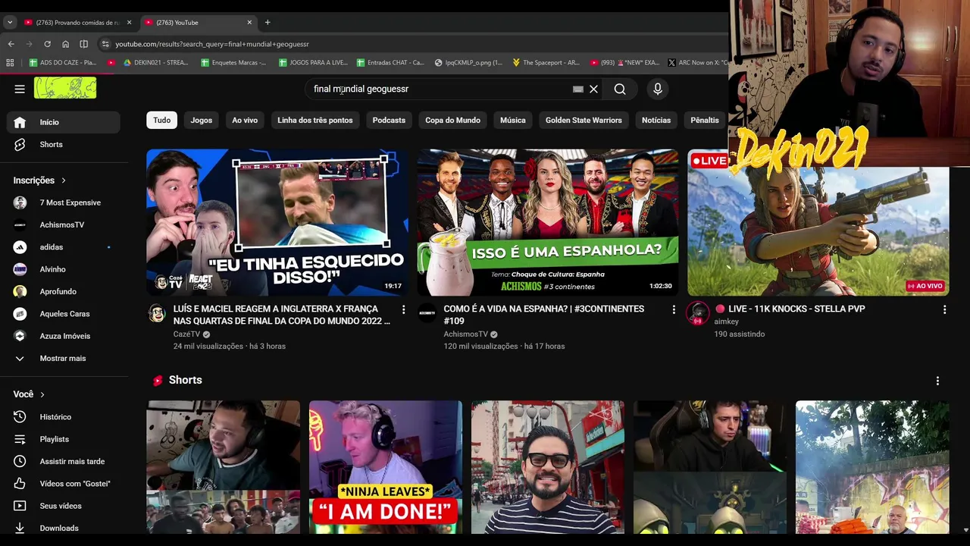Click the CazéTV channel name under the video
Image resolution: width=970 pixels, height=546 pixels.
186,334
